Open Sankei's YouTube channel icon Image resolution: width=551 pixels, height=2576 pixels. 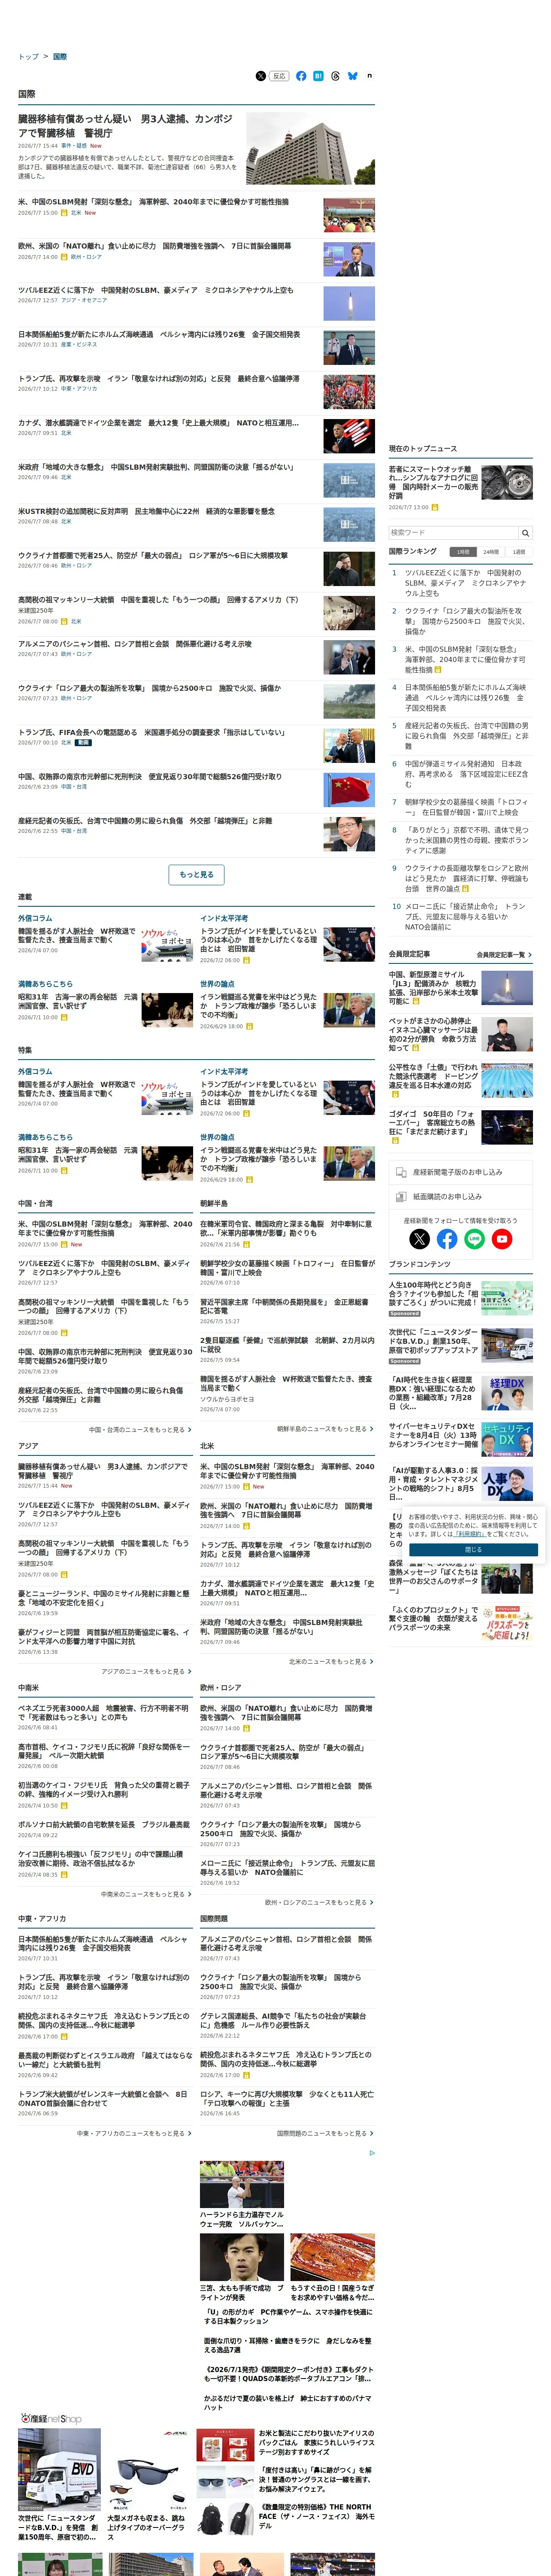[502, 1239]
